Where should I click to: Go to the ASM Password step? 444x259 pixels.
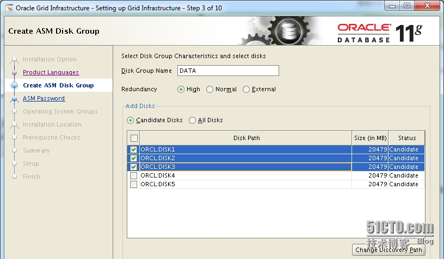(x=44, y=98)
